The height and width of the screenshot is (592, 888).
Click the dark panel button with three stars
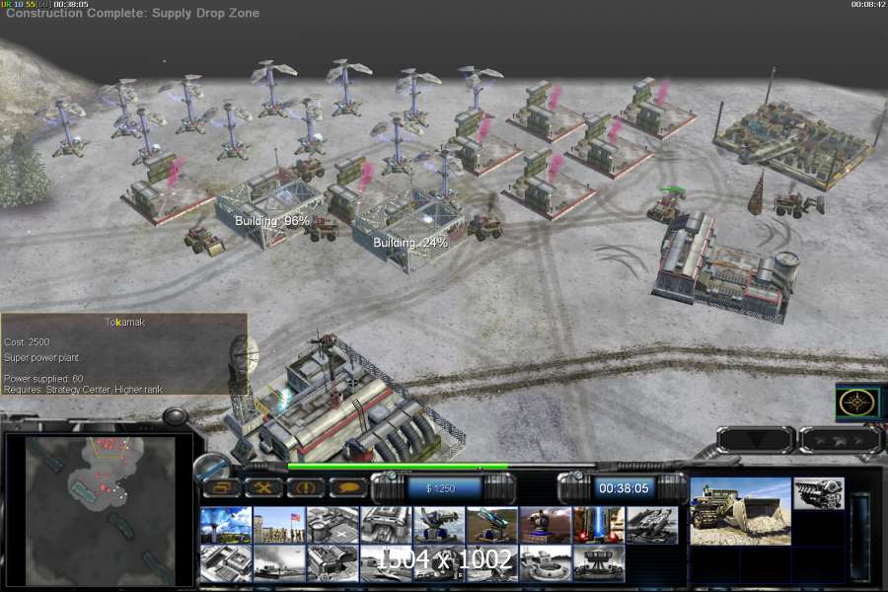click(x=840, y=440)
